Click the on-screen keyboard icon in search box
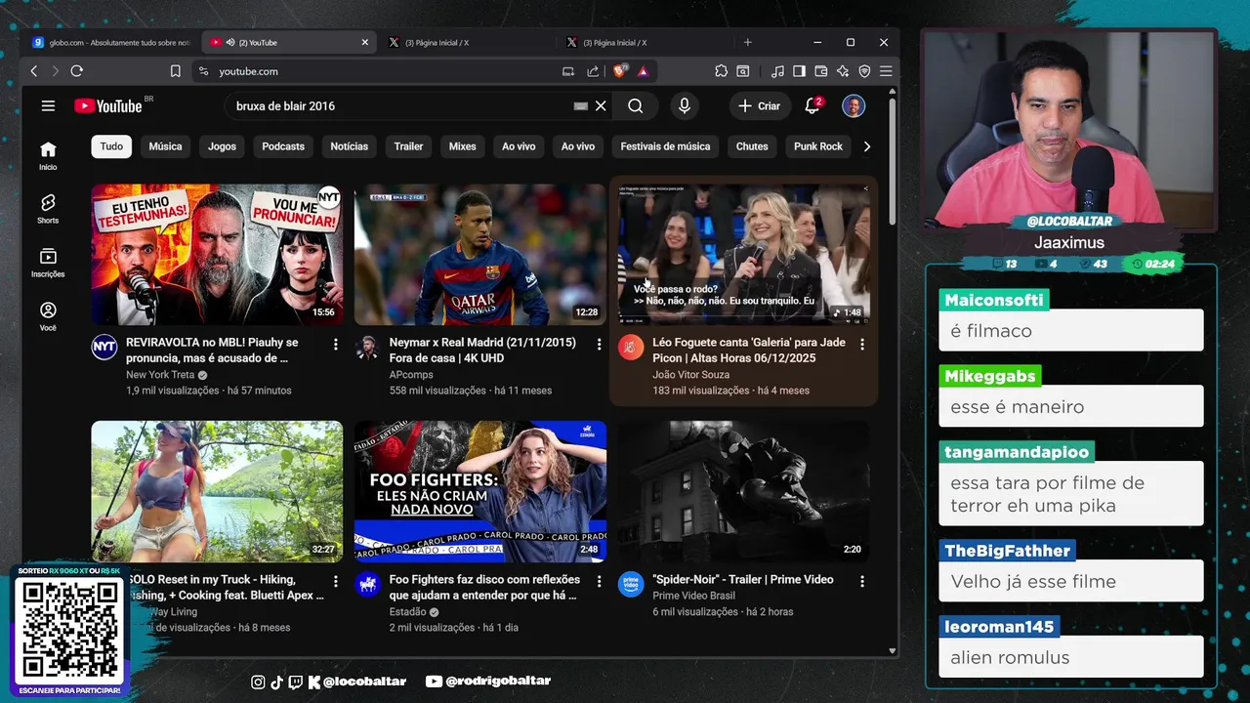 [x=580, y=105]
